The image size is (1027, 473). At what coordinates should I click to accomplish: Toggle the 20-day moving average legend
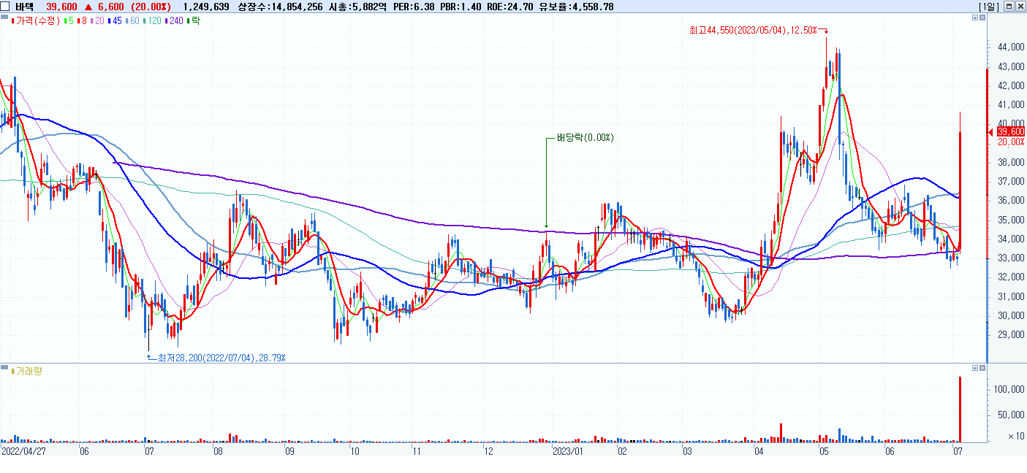97,21
